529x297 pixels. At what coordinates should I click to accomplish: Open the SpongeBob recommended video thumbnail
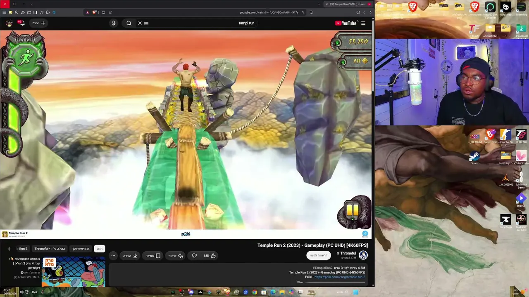pos(74,271)
